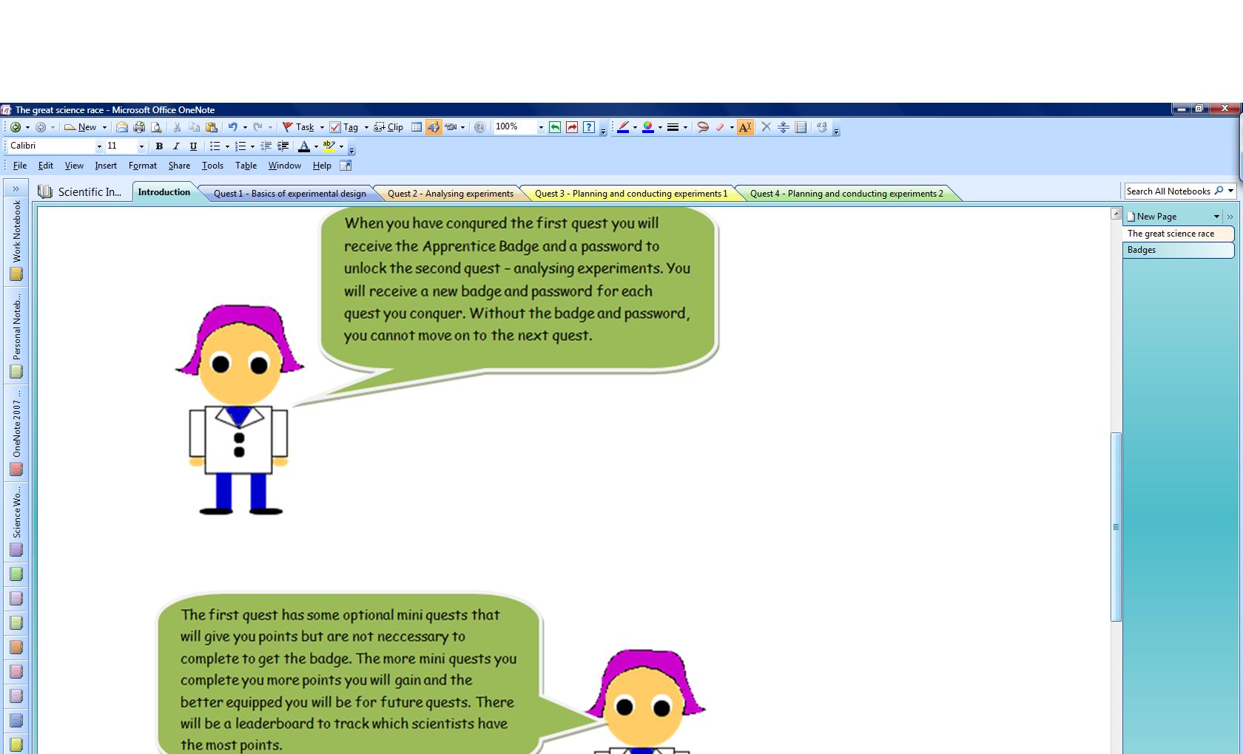
Task: Click the Print icon in the toolbar
Action: pos(138,127)
